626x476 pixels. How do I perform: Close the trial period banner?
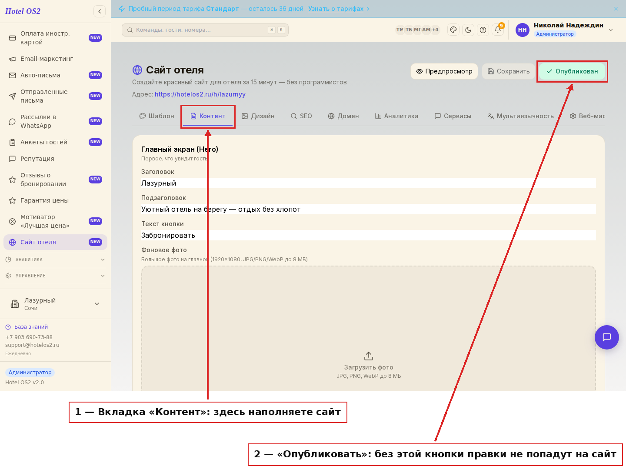point(616,9)
